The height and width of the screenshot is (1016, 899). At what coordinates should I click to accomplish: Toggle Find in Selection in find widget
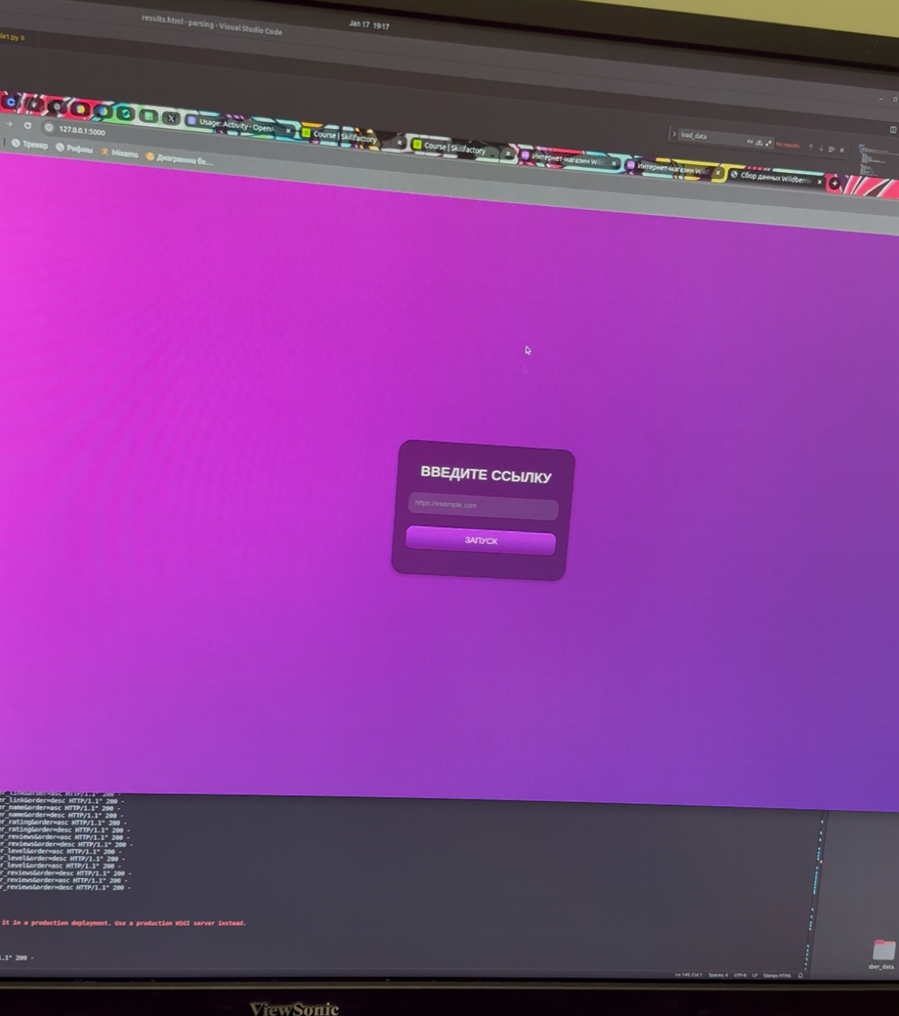[x=831, y=149]
